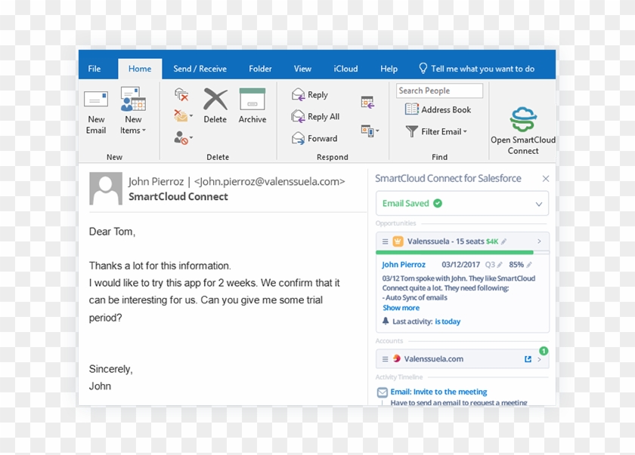
Task: Close the SmartCloud Connect for Salesforce panel
Action: coord(546,179)
